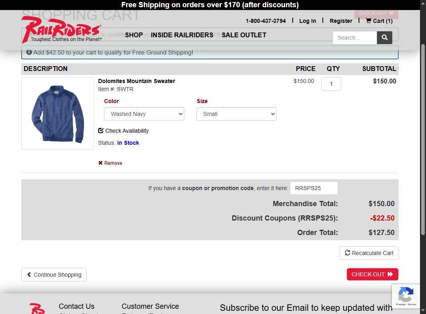The image size is (426, 314).
Task: Click the Free Shipping banner text
Action: (x=210, y=5)
